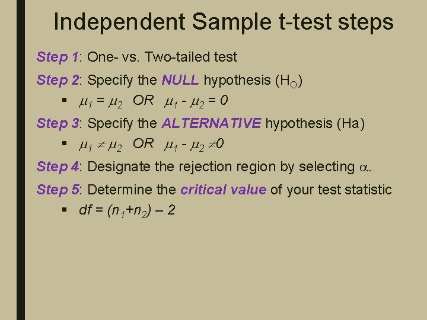
Task: Select the 'One- vs. Two-tailed test' text
Action: tap(162, 57)
